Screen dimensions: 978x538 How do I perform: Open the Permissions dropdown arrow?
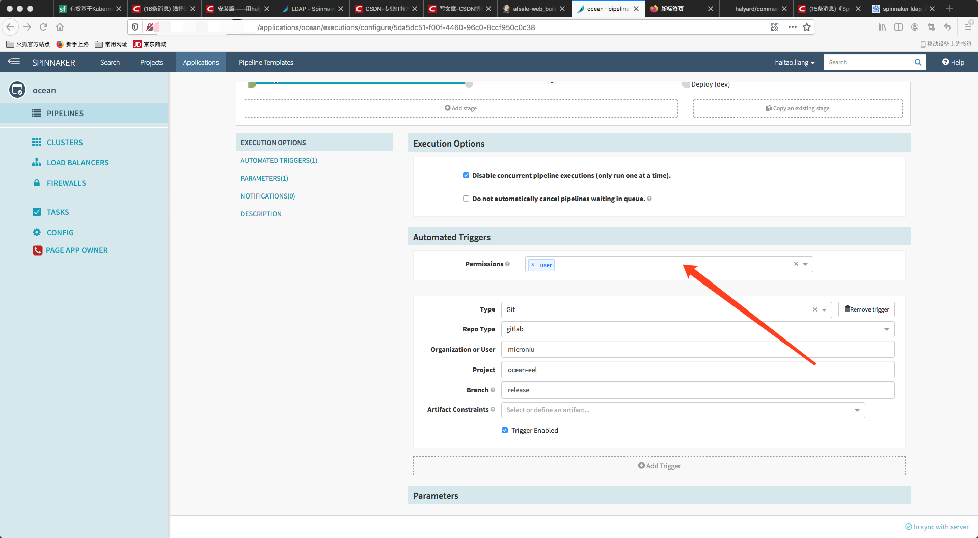click(806, 264)
